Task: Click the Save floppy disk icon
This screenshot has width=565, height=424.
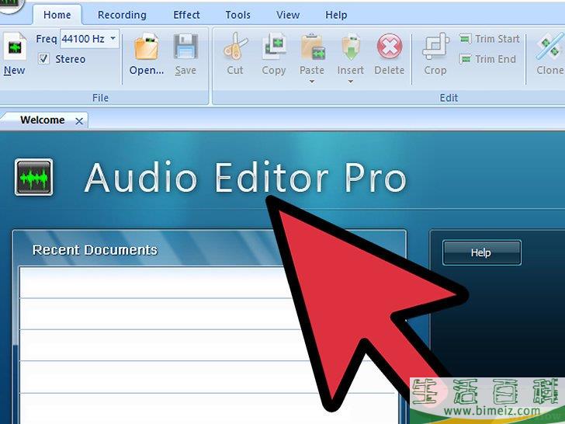Action: pyautogui.click(x=185, y=47)
